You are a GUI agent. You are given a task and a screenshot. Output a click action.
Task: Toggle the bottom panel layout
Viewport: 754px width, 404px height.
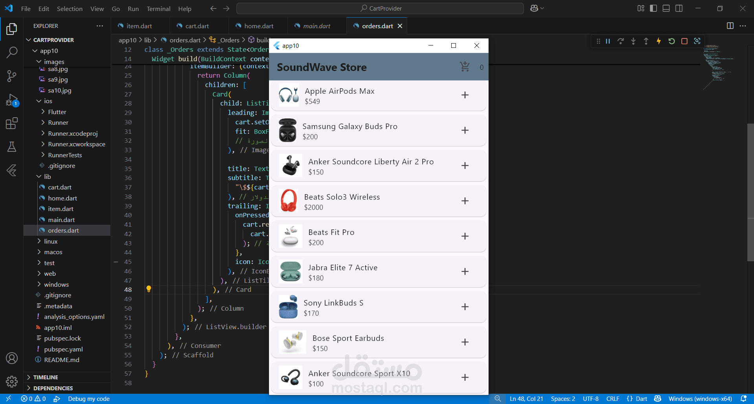pos(666,8)
